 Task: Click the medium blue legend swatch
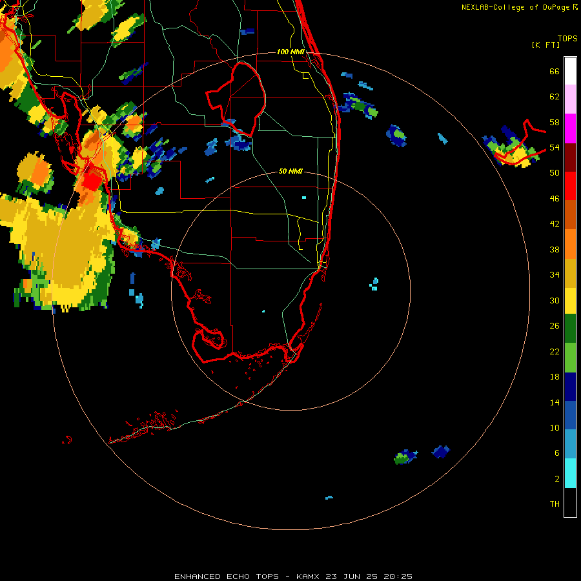coord(570,415)
